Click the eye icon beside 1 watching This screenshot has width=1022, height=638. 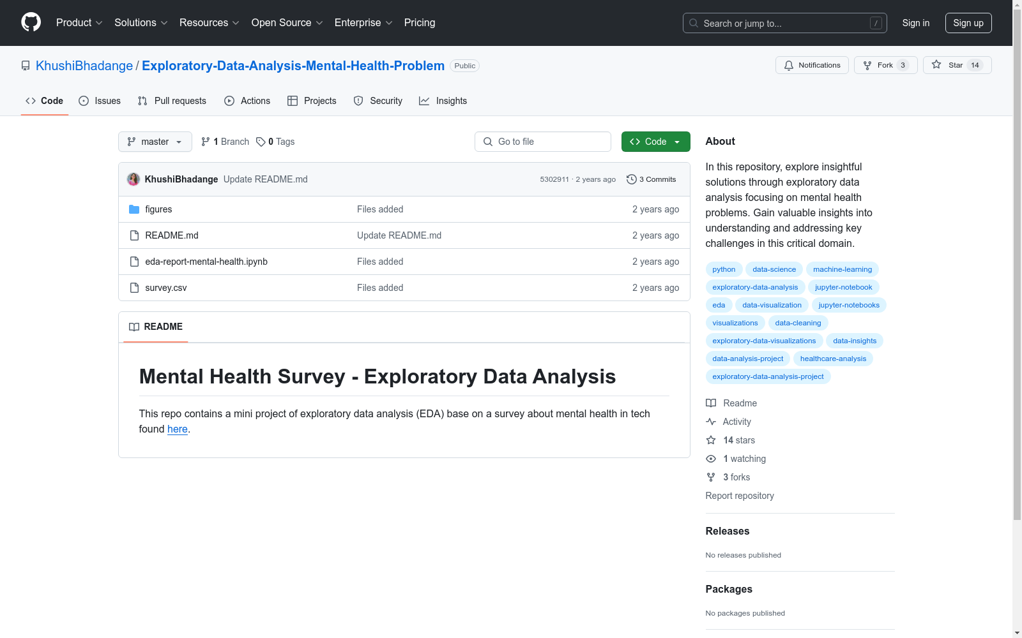[x=711, y=459]
